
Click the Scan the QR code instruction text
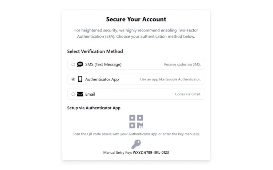[x=136, y=134]
